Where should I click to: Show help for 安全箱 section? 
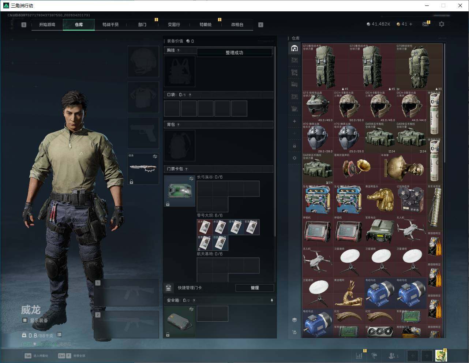(x=194, y=300)
